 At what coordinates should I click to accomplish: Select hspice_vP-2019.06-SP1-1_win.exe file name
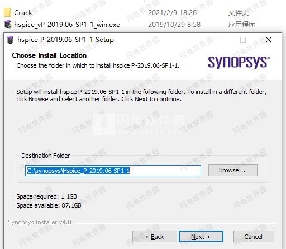coord(67,25)
